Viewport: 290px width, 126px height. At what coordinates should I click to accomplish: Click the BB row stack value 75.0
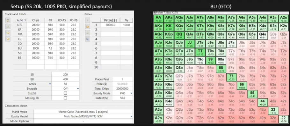coord(50,58)
